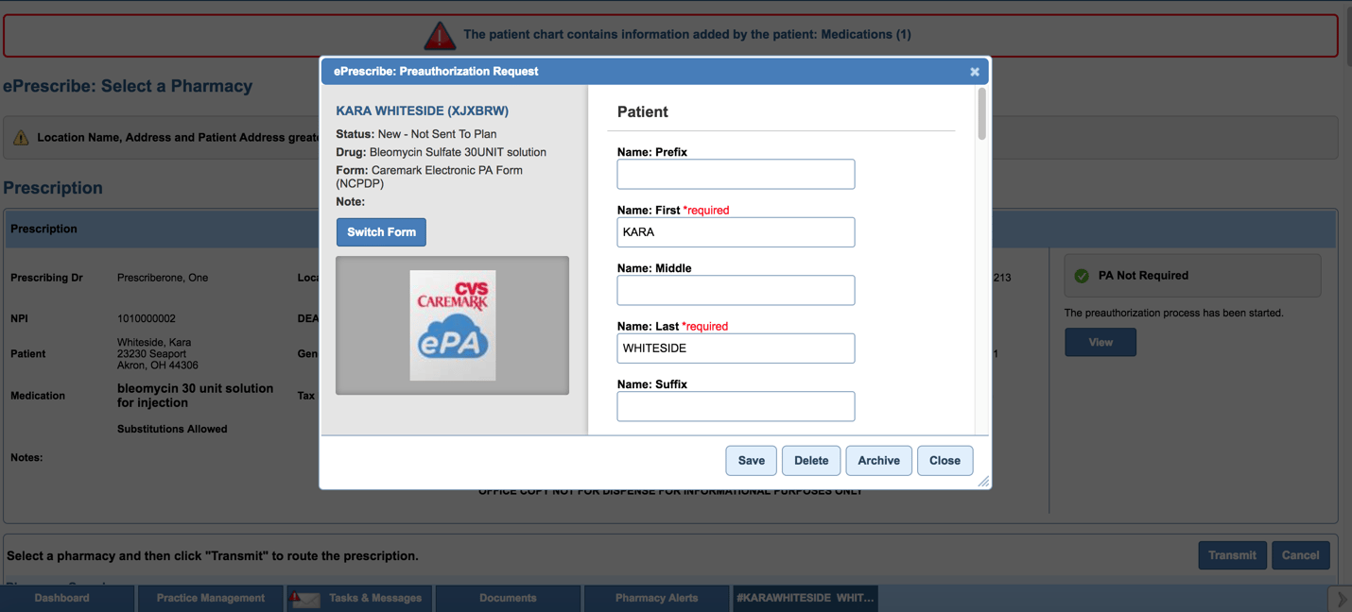Click the CVS Caremark ePA logo
The width and height of the screenshot is (1352, 612).
click(x=452, y=323)
